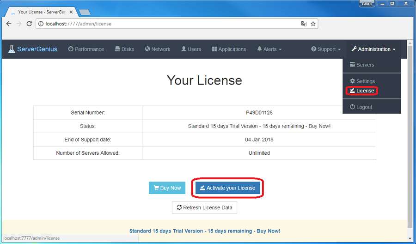Screen dimensions: 416x244
Task: Expand the Support dropdown menu
Action: point(326,49)
